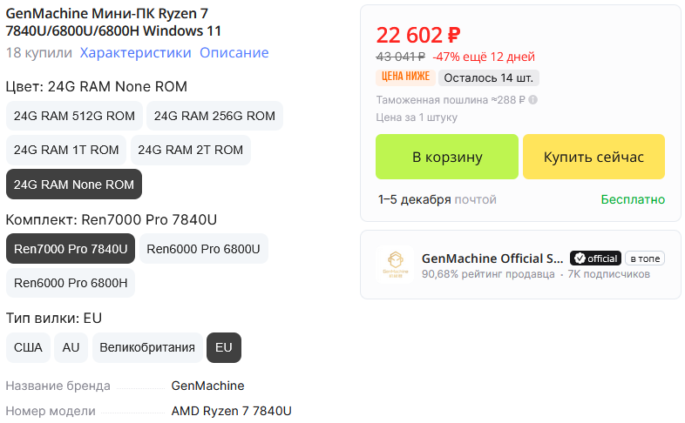Pick the 24G RAM 1T ROM configuration

[66, 150]
